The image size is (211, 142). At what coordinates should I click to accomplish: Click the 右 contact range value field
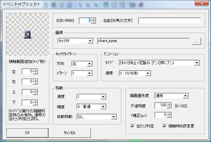point(27,82)
